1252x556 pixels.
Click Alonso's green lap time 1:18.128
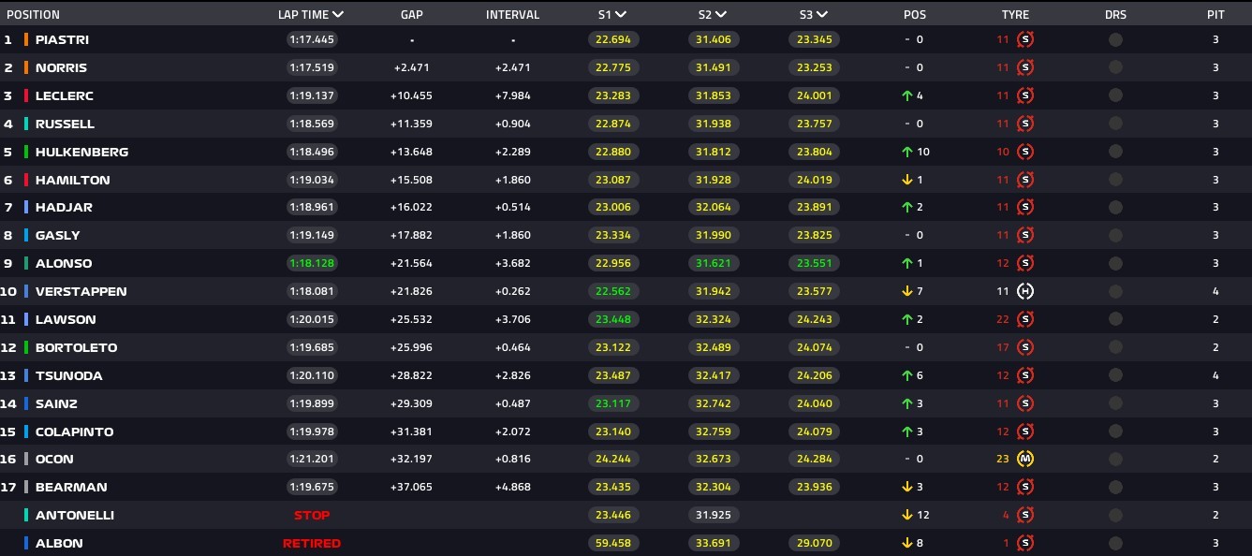click(x=312, y=263)
